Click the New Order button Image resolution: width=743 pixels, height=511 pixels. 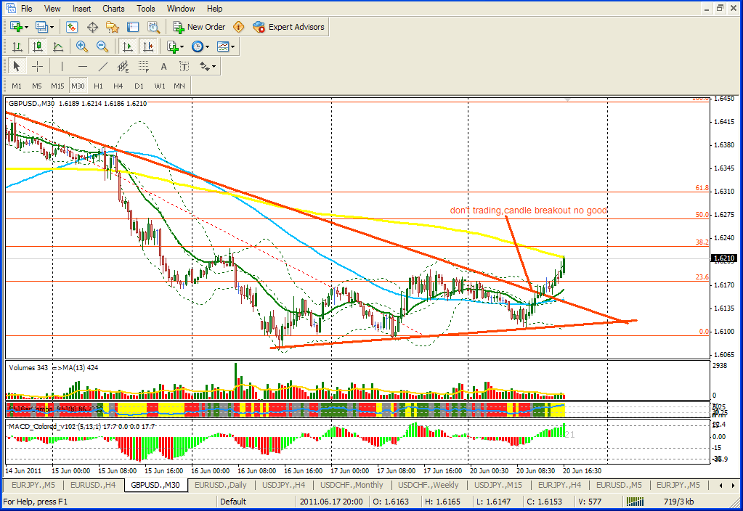click(x=200, y=27)
